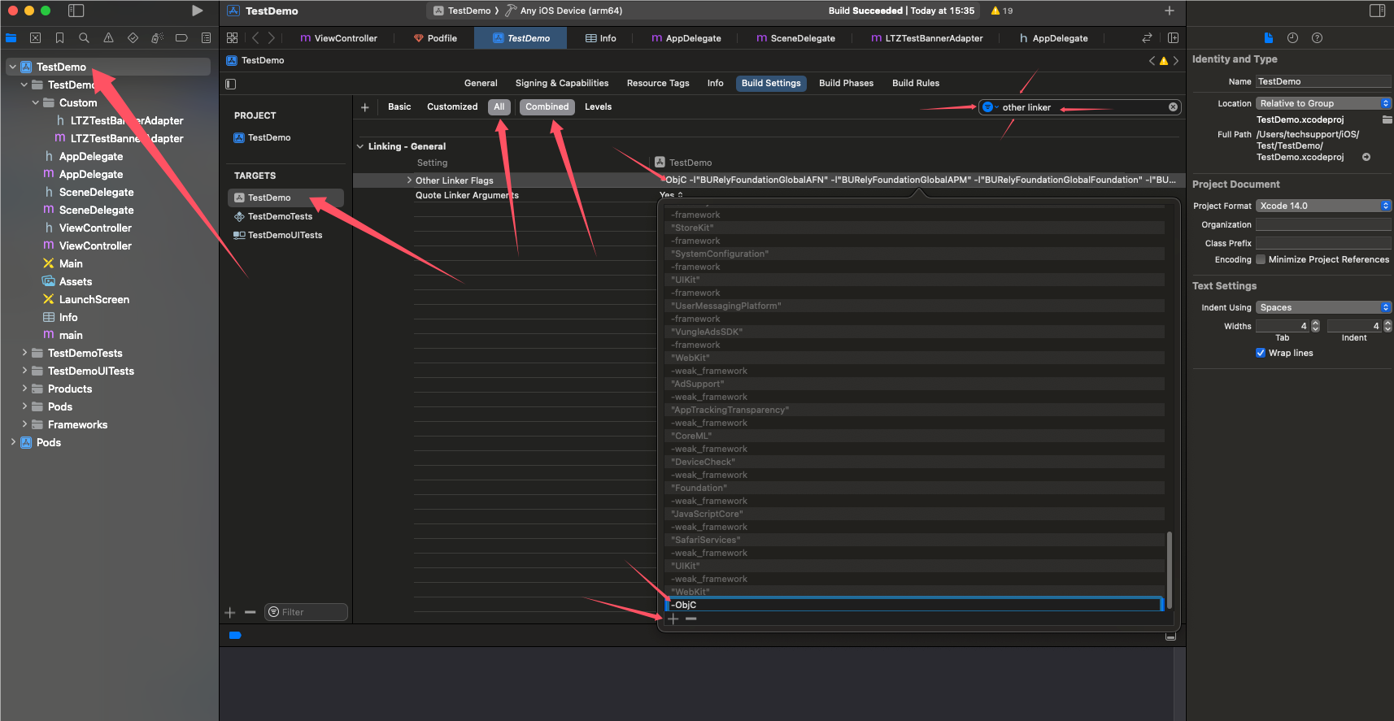
Task: Go back in editor history
Action: (255, 37)
